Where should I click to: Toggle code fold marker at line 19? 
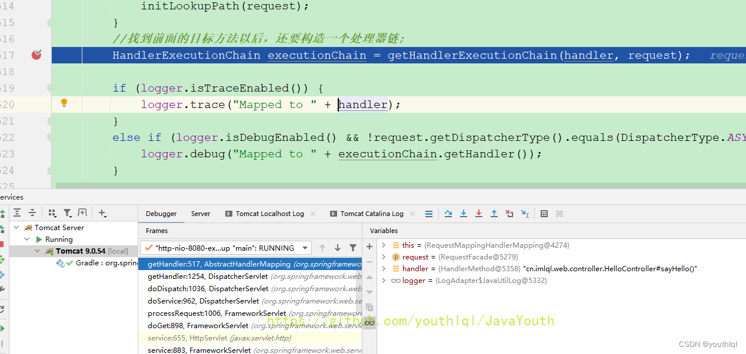(52, 88)
